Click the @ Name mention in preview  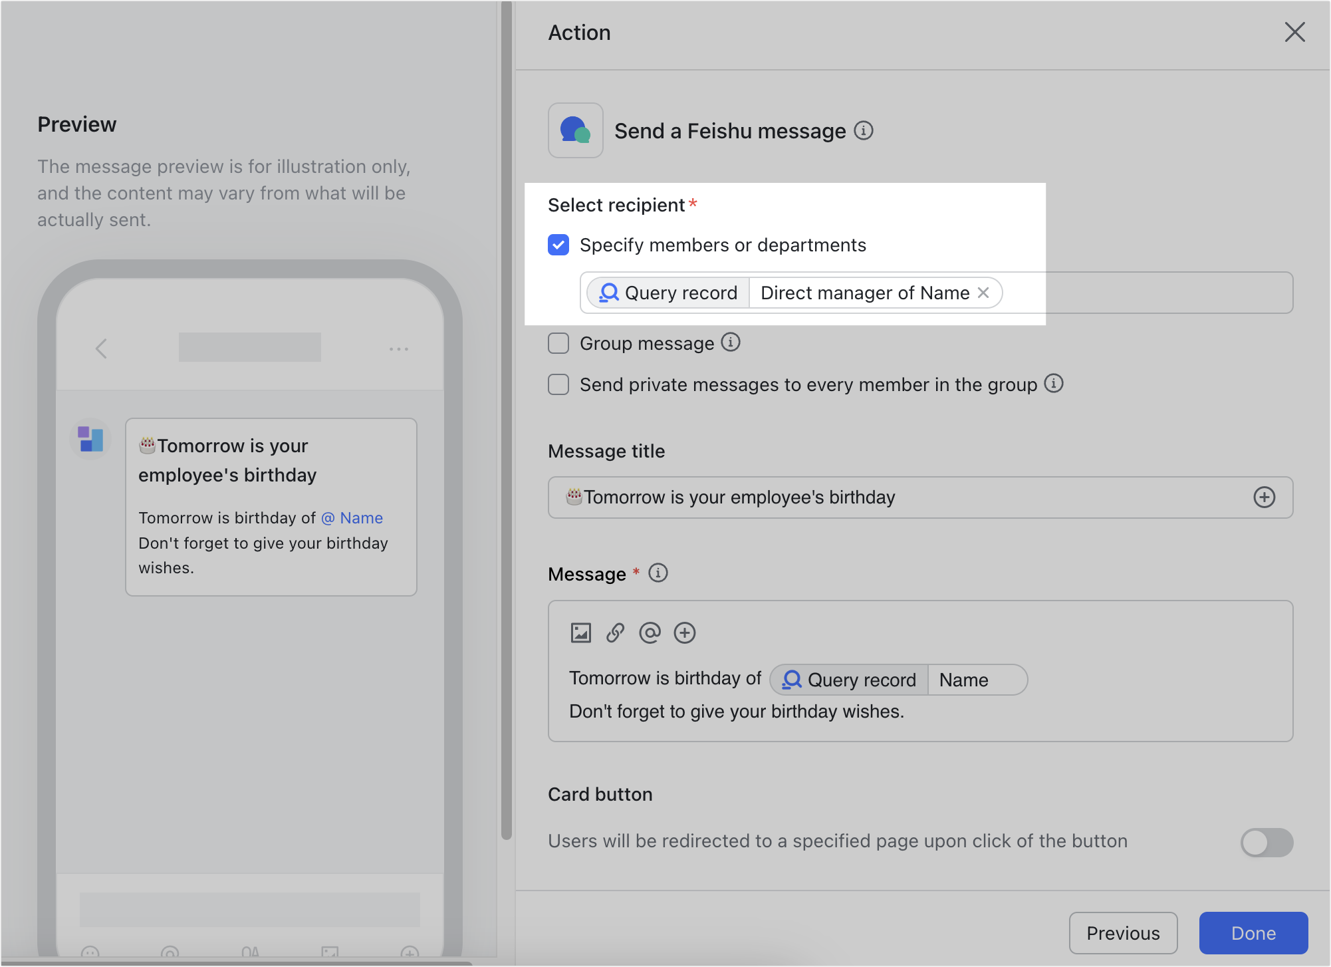pyautogui.click(x=352, y=518)
